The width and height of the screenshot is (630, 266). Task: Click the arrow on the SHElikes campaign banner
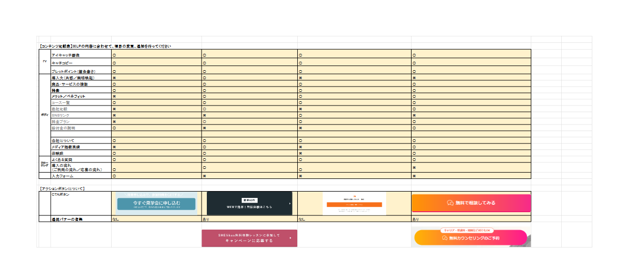tap(290, 238)
